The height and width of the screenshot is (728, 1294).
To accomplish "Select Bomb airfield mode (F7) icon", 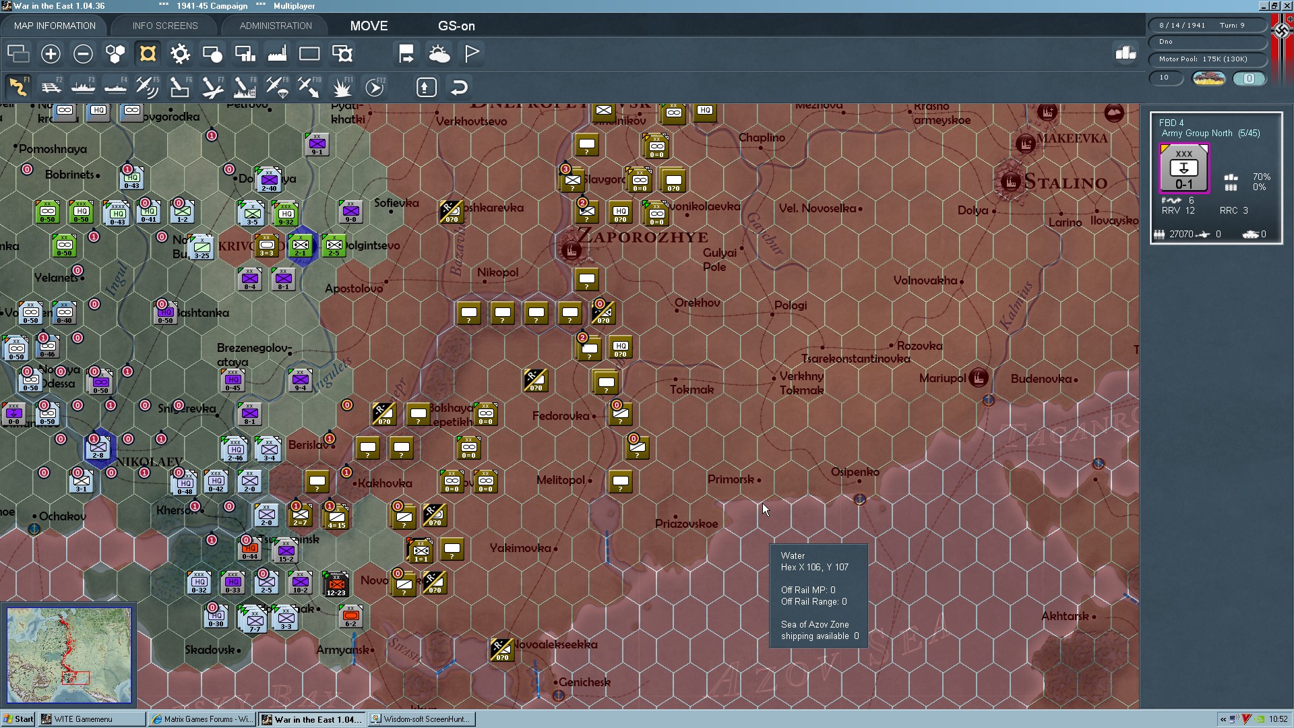I will (212, 87).
